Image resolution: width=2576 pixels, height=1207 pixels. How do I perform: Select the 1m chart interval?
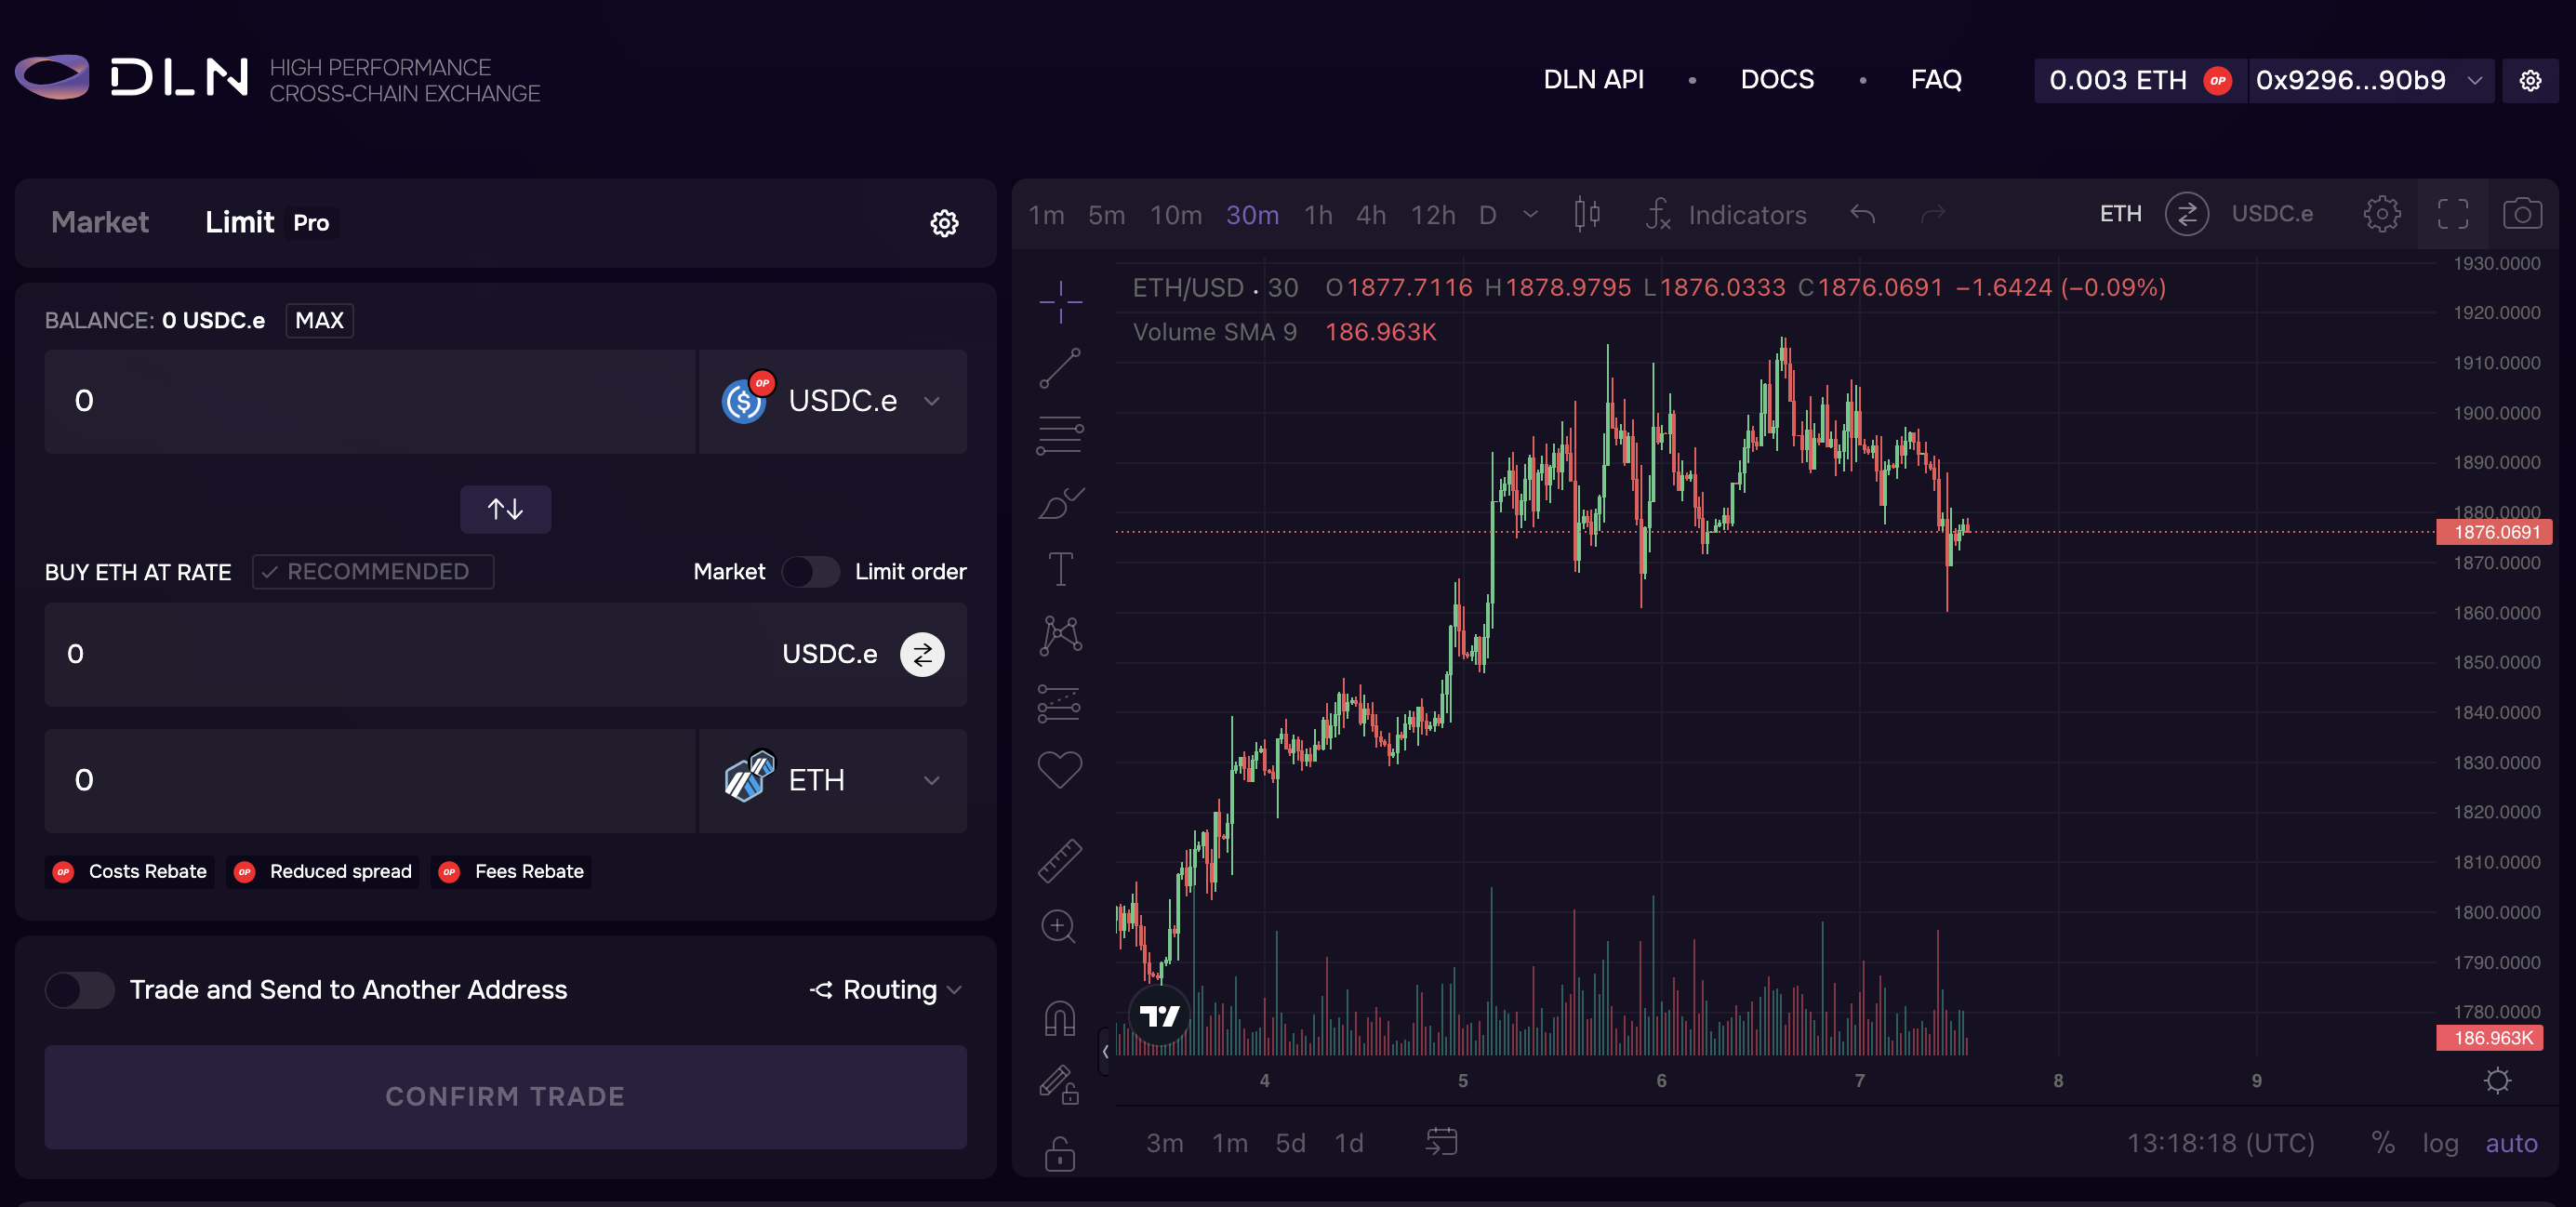(x=1046, y=215)
